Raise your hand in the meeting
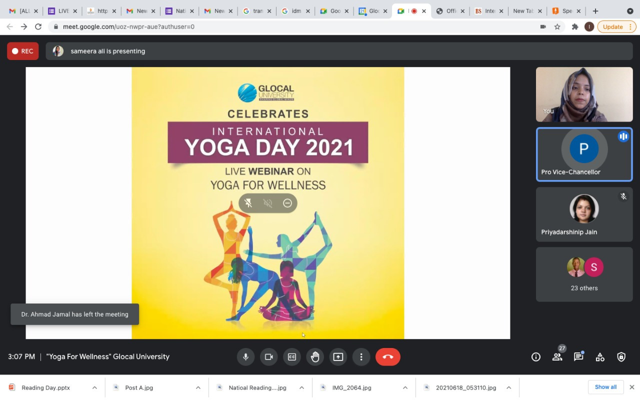The image size is (640, 400). 315,357
